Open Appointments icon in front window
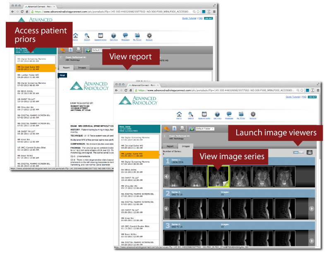Viewport: 331px width, 253px height. (x=204, y=114)
